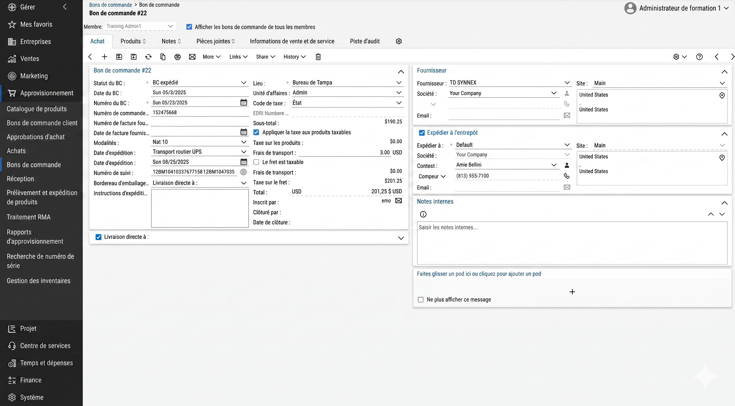735x406 pixels.
Task: Open the History menu in toolbar
Action: click(295, 57)
